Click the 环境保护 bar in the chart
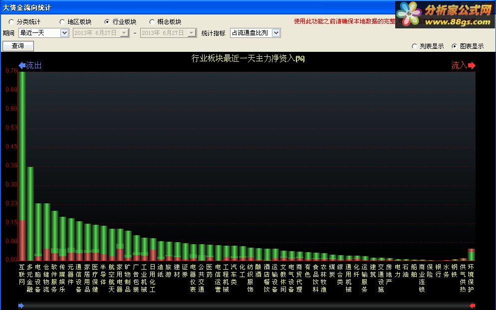 tap(471, 255)
